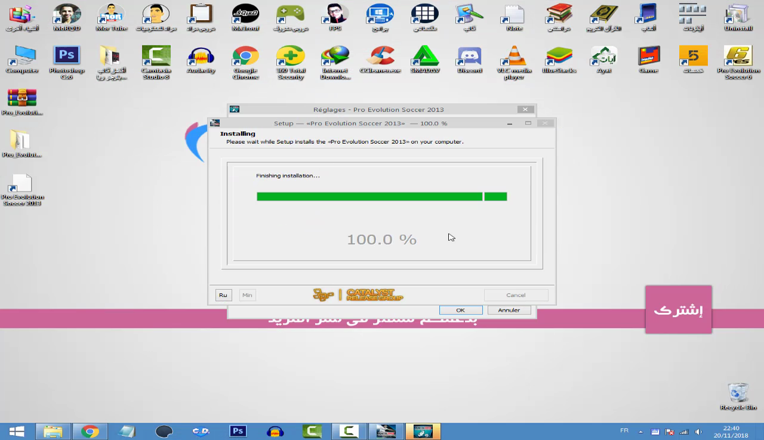Viewport: 764px width, 440px height.
Task: Open the Note desktop shortcut
Action: tap(514, 18)
